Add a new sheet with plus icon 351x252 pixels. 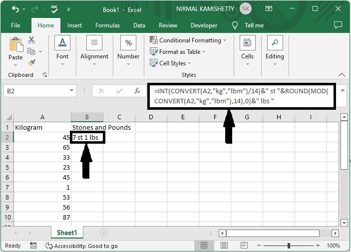104,233
